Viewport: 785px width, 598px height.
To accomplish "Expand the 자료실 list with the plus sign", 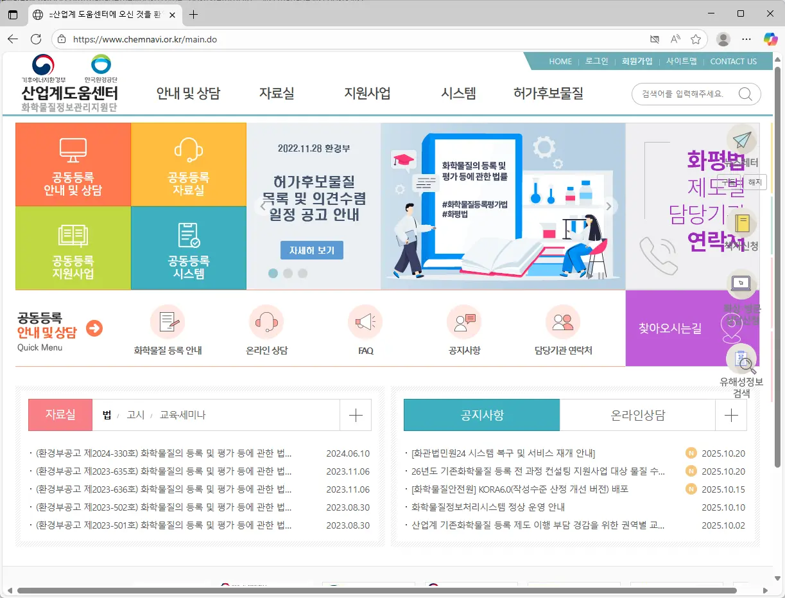I will tap(356, 415).
